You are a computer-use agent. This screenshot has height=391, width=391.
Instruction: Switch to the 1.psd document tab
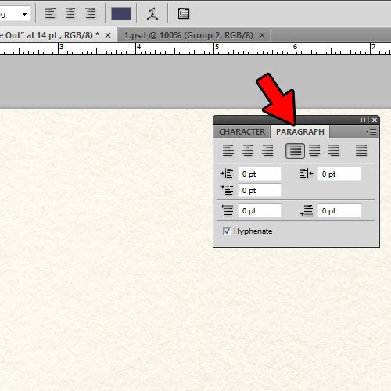[x=188, y=35]
